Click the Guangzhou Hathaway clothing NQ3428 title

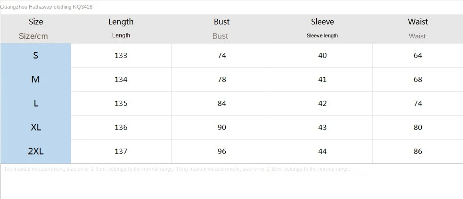tap(46, 7)
